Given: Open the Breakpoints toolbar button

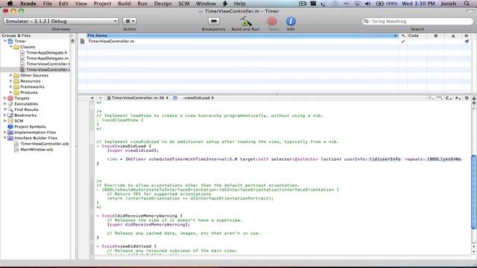Looking at the screenshot, I should tap(214, 21).
